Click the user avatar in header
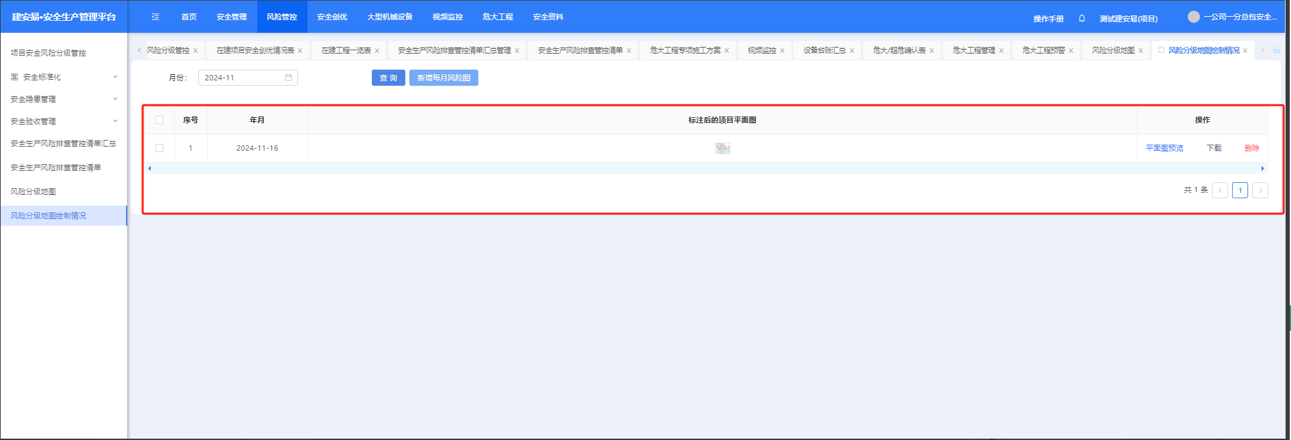Image resolution: width=1291 pixels, height=440 pixels. click(1193, 17)
